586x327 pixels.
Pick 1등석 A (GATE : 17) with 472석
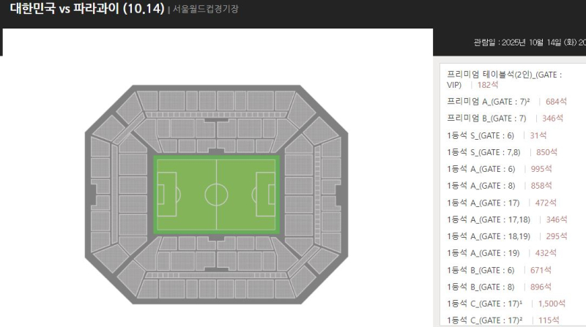click(x=483, y=203)
